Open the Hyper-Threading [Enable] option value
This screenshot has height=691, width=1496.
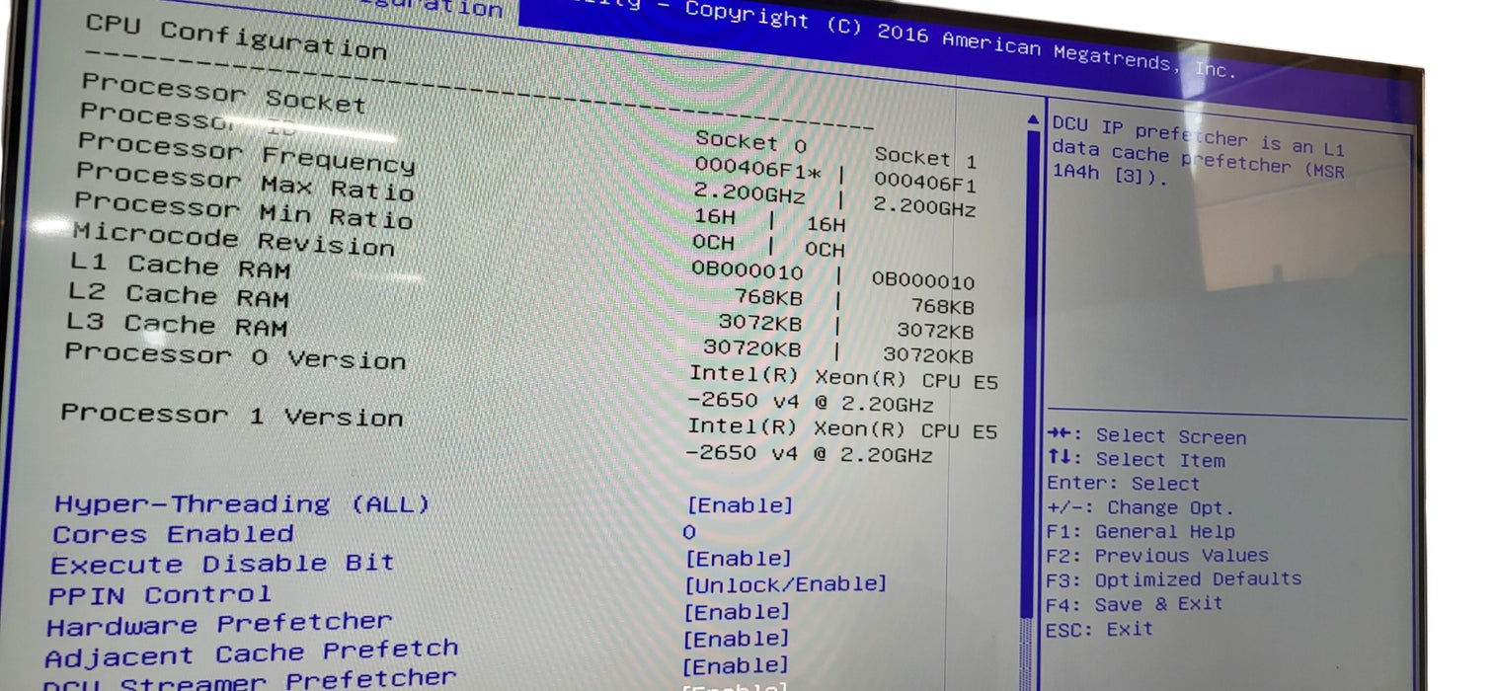tap(740, 505)
